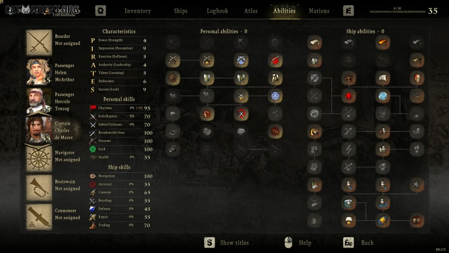Switch to the Nations tab
Screen dimensions: 449x253
319,11
